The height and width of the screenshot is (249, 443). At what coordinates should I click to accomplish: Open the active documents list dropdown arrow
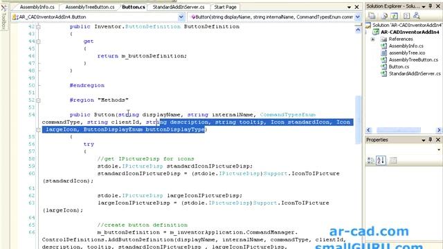click(x=349, y=7)
